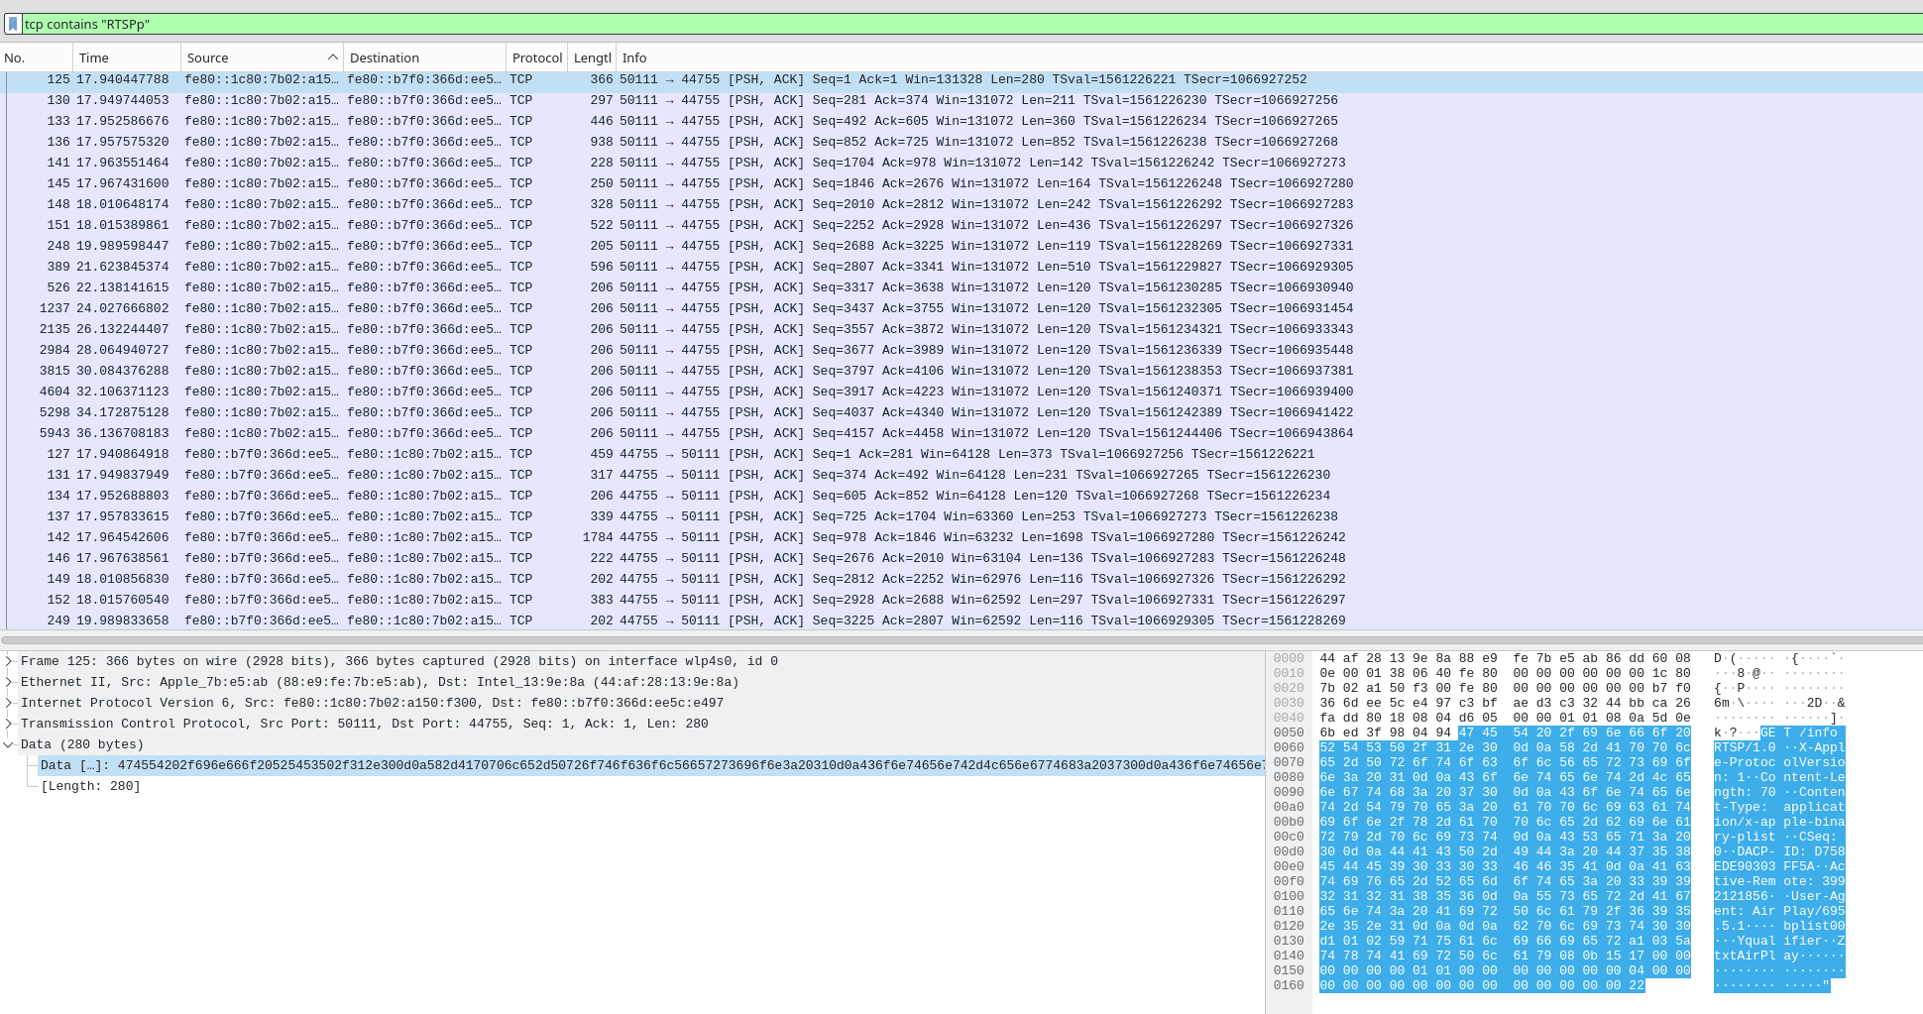Viewport: 1923px width, 1014px height.
Task: Select packet number 2135 row
Action: tap(961, 329)
